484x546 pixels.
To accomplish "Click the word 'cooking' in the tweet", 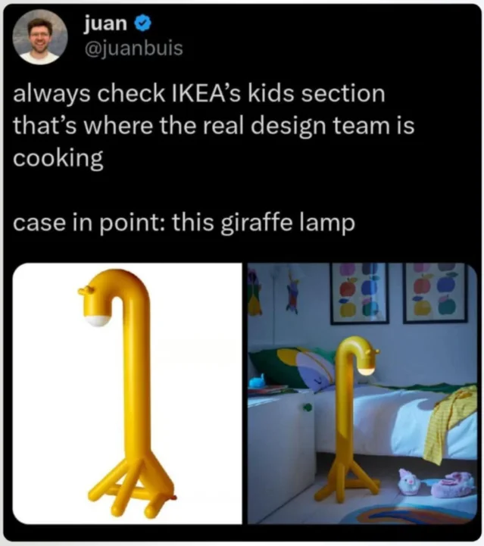I will [x=58, y=158].
